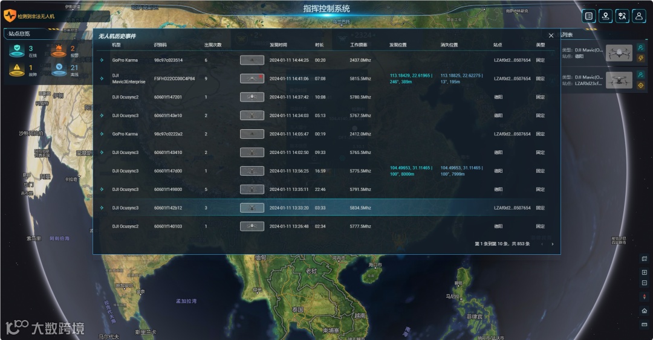This screenshot has height=340, width=653.
Task: Switch language with the 中/A translate icon
Action: (622, 16)
